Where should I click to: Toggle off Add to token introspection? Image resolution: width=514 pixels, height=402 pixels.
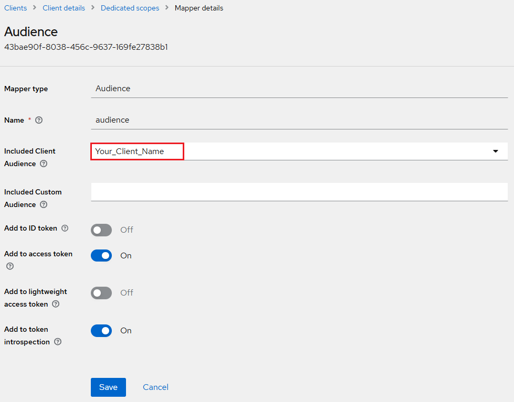click(101, 331)
